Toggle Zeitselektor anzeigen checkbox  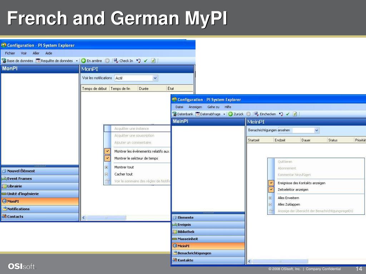point(271,189)
